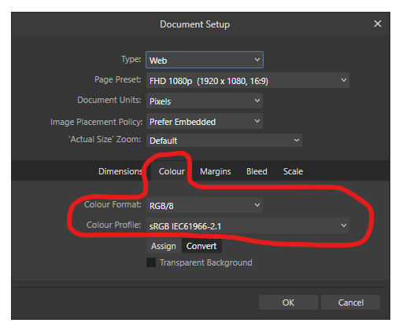
Task: Switch to the Margins tab
Action: (x=215, y=171)
